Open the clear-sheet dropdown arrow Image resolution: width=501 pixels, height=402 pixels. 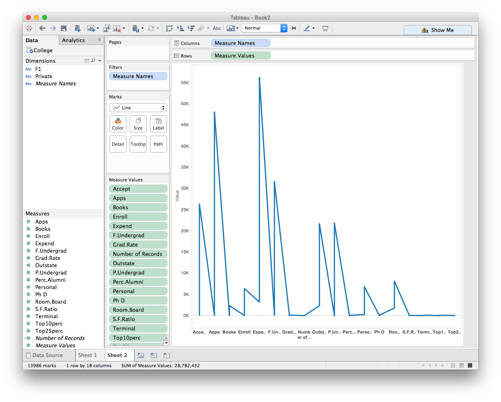click(124, 28)
